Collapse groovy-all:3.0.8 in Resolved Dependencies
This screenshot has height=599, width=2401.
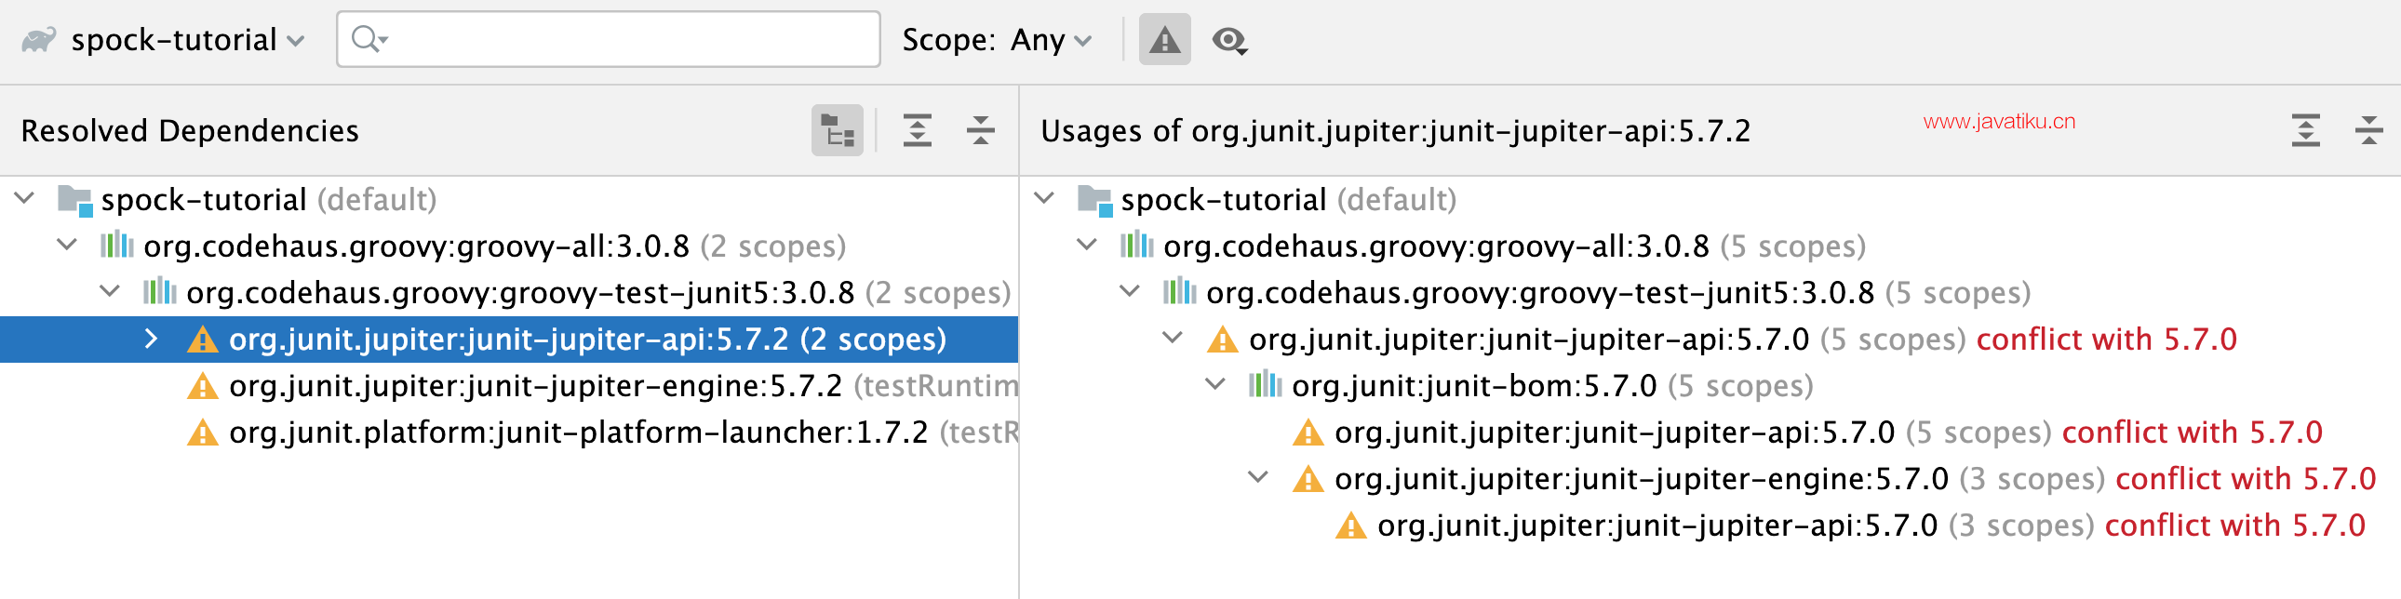(67, 246)
